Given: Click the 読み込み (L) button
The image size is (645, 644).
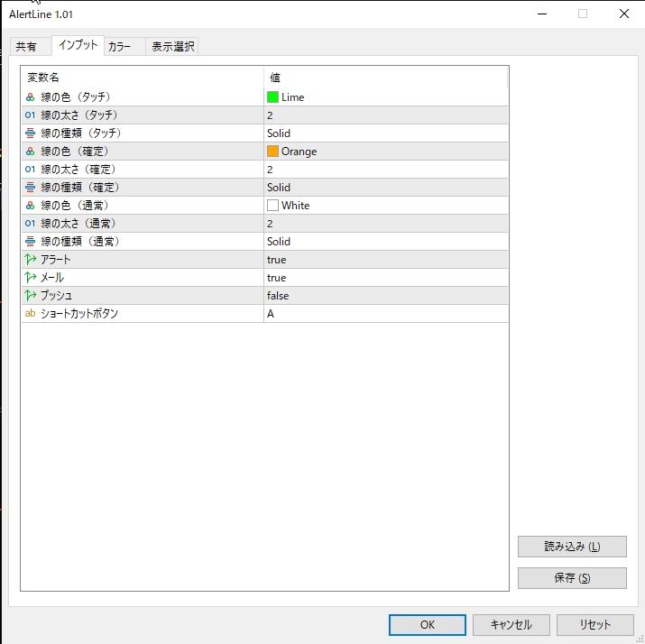Looking at the screenshot, I should click(572, 547).
